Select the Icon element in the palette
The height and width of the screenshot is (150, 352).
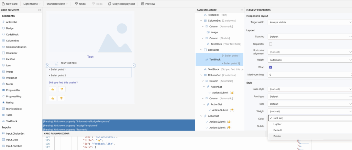(x=7, y=65)
